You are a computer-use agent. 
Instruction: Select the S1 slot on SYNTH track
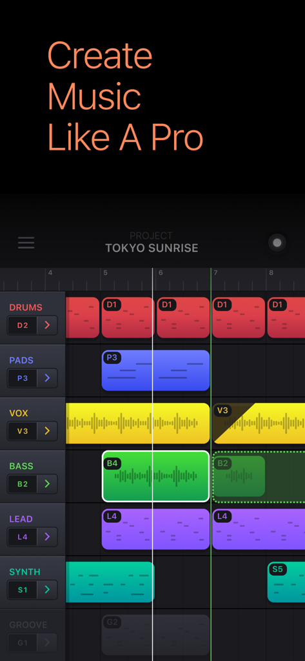coord(23,590)
